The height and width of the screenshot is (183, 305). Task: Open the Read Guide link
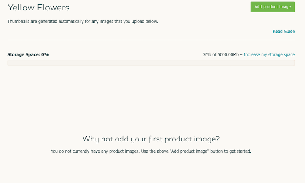coord(284,32)
